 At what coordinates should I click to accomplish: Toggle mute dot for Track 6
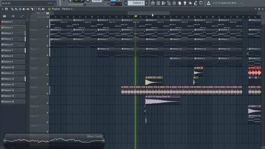point(48,74)
